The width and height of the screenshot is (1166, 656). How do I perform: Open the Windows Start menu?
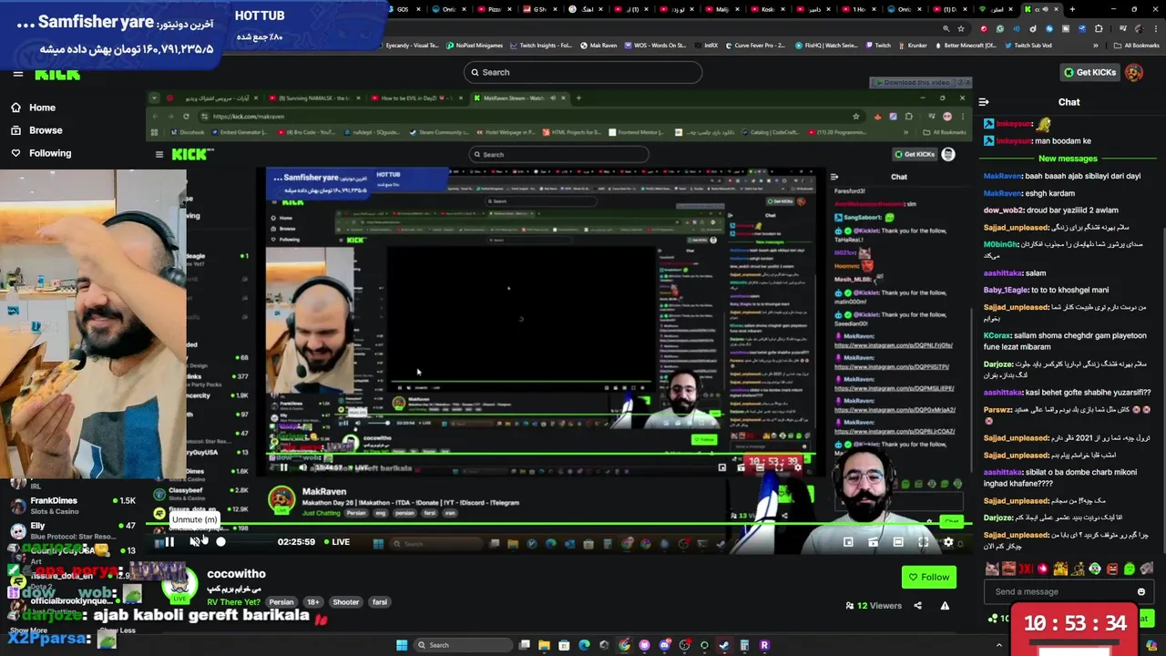[x=401, y=645]
